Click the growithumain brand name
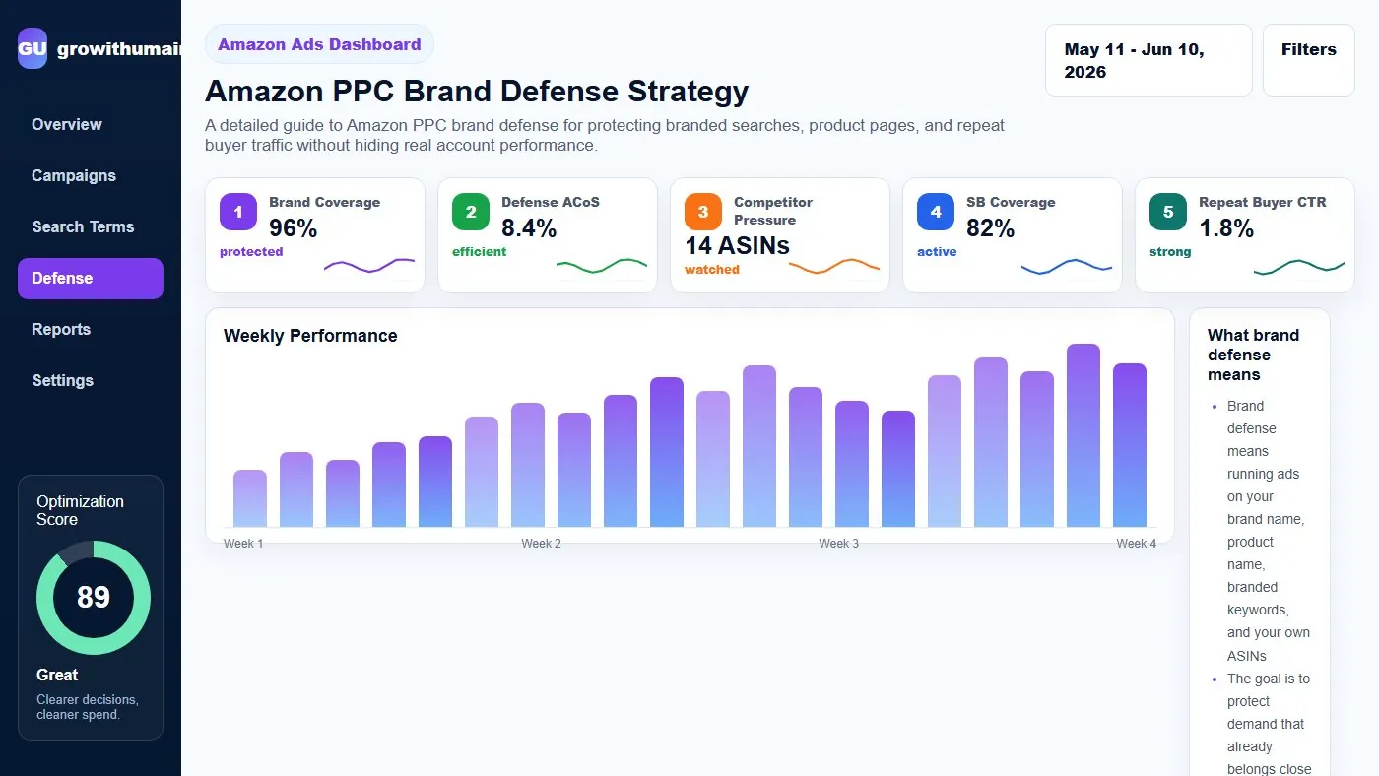Viewport: 1379px width, 776px height. [119, 49]
